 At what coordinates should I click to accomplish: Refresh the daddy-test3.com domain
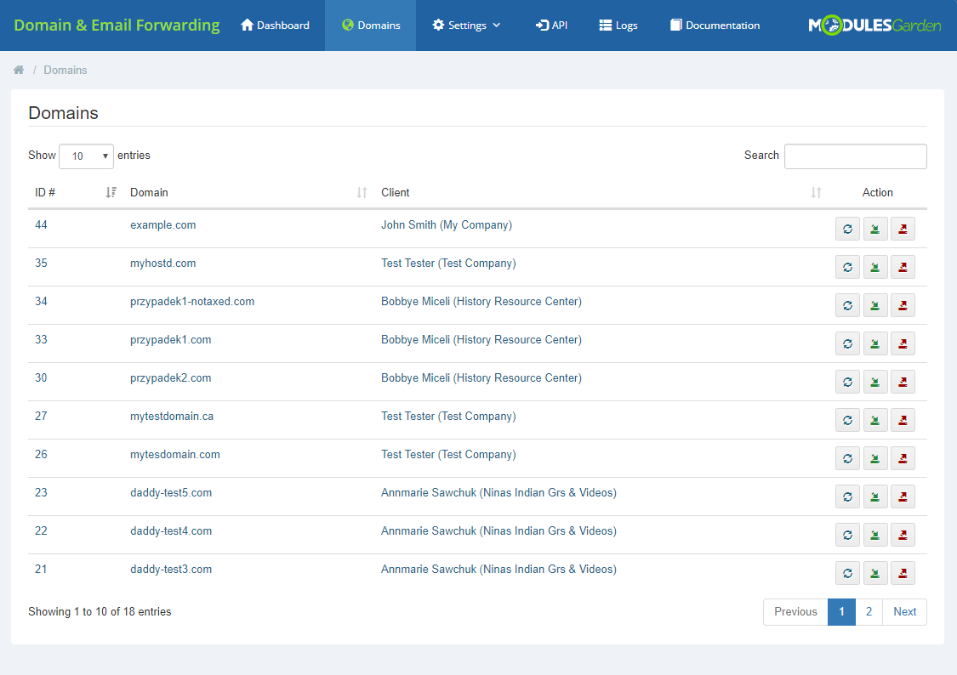(847, 573)
